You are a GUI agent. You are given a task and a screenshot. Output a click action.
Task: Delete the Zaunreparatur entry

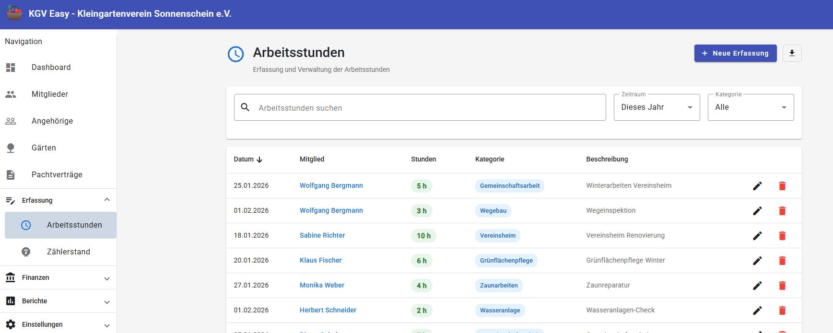pos(782,286)
